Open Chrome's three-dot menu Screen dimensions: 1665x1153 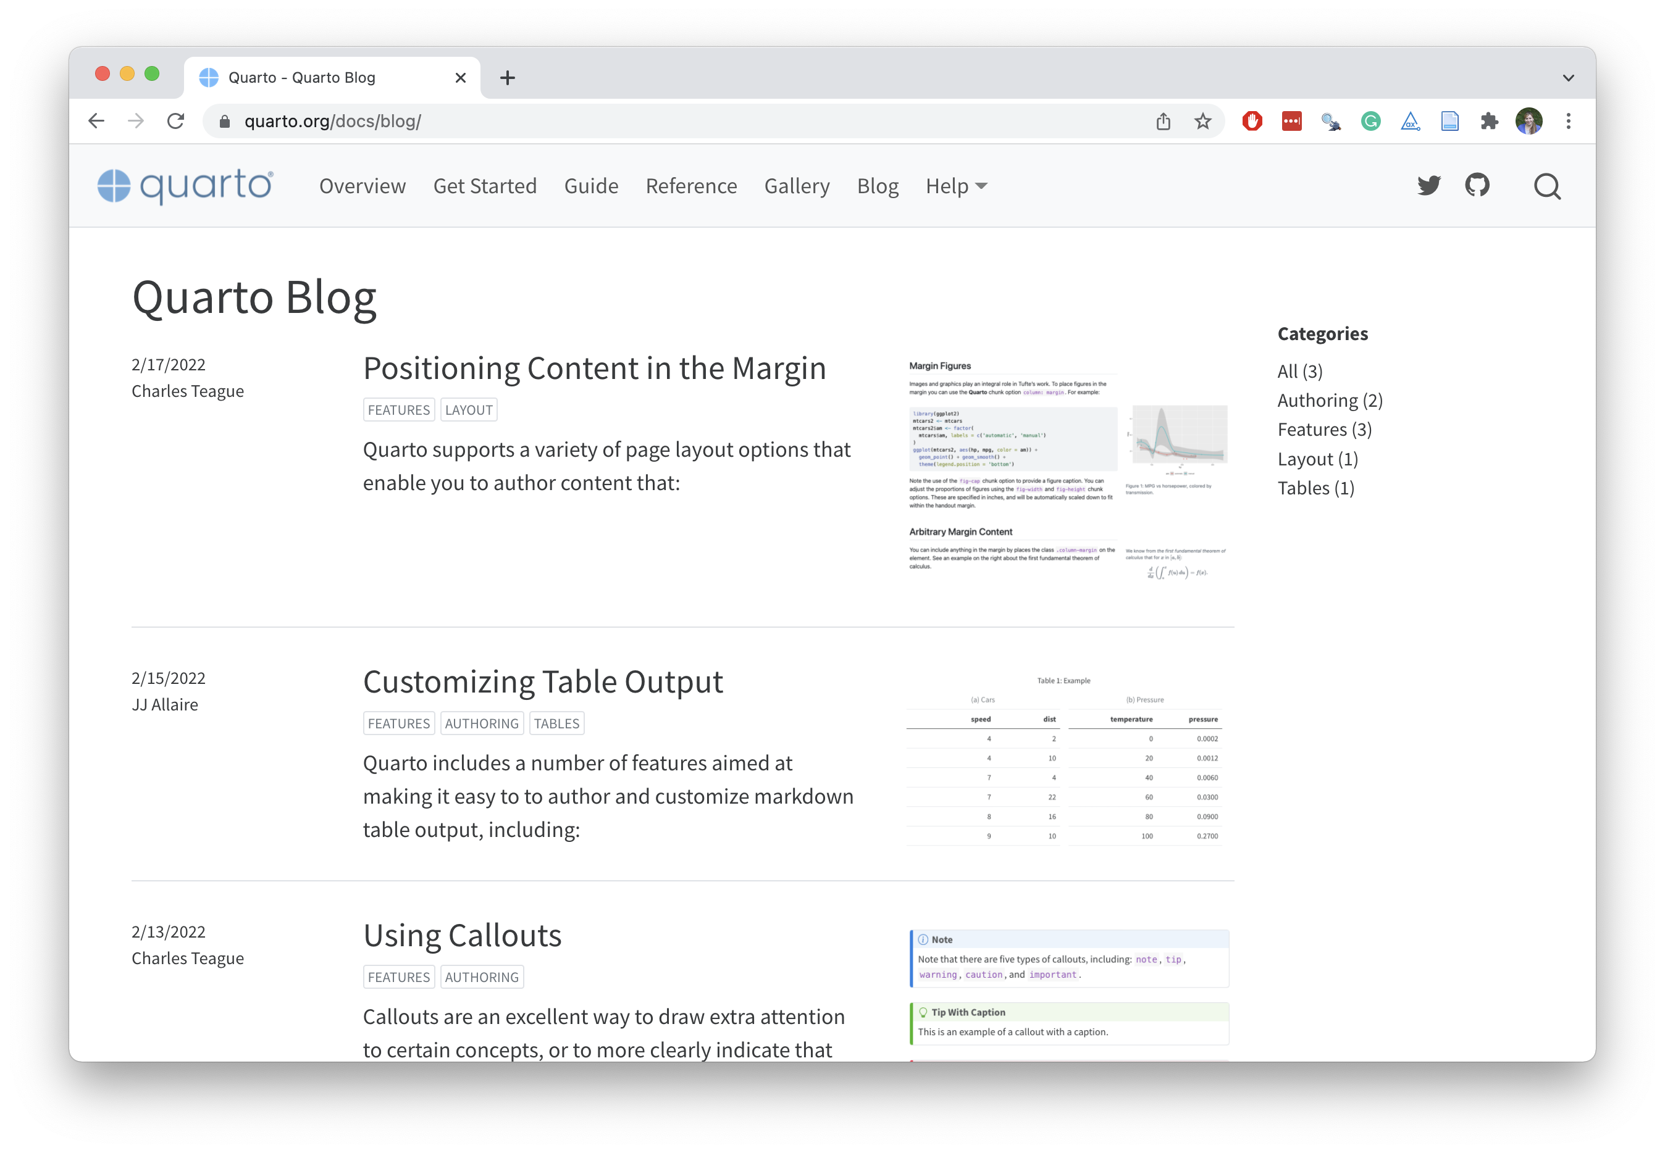pyautogui.click(x=1568, y=120)
